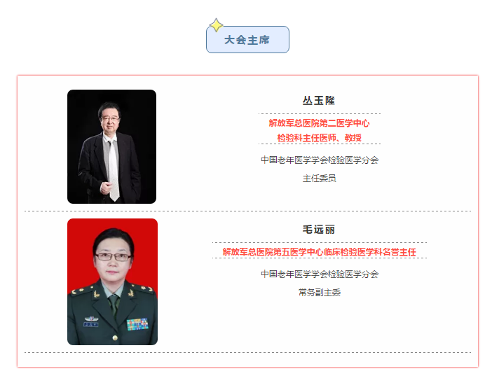Click the glasses in the second portrait
The height and width of the screenshot is (383, 499).
coord(113,256)
